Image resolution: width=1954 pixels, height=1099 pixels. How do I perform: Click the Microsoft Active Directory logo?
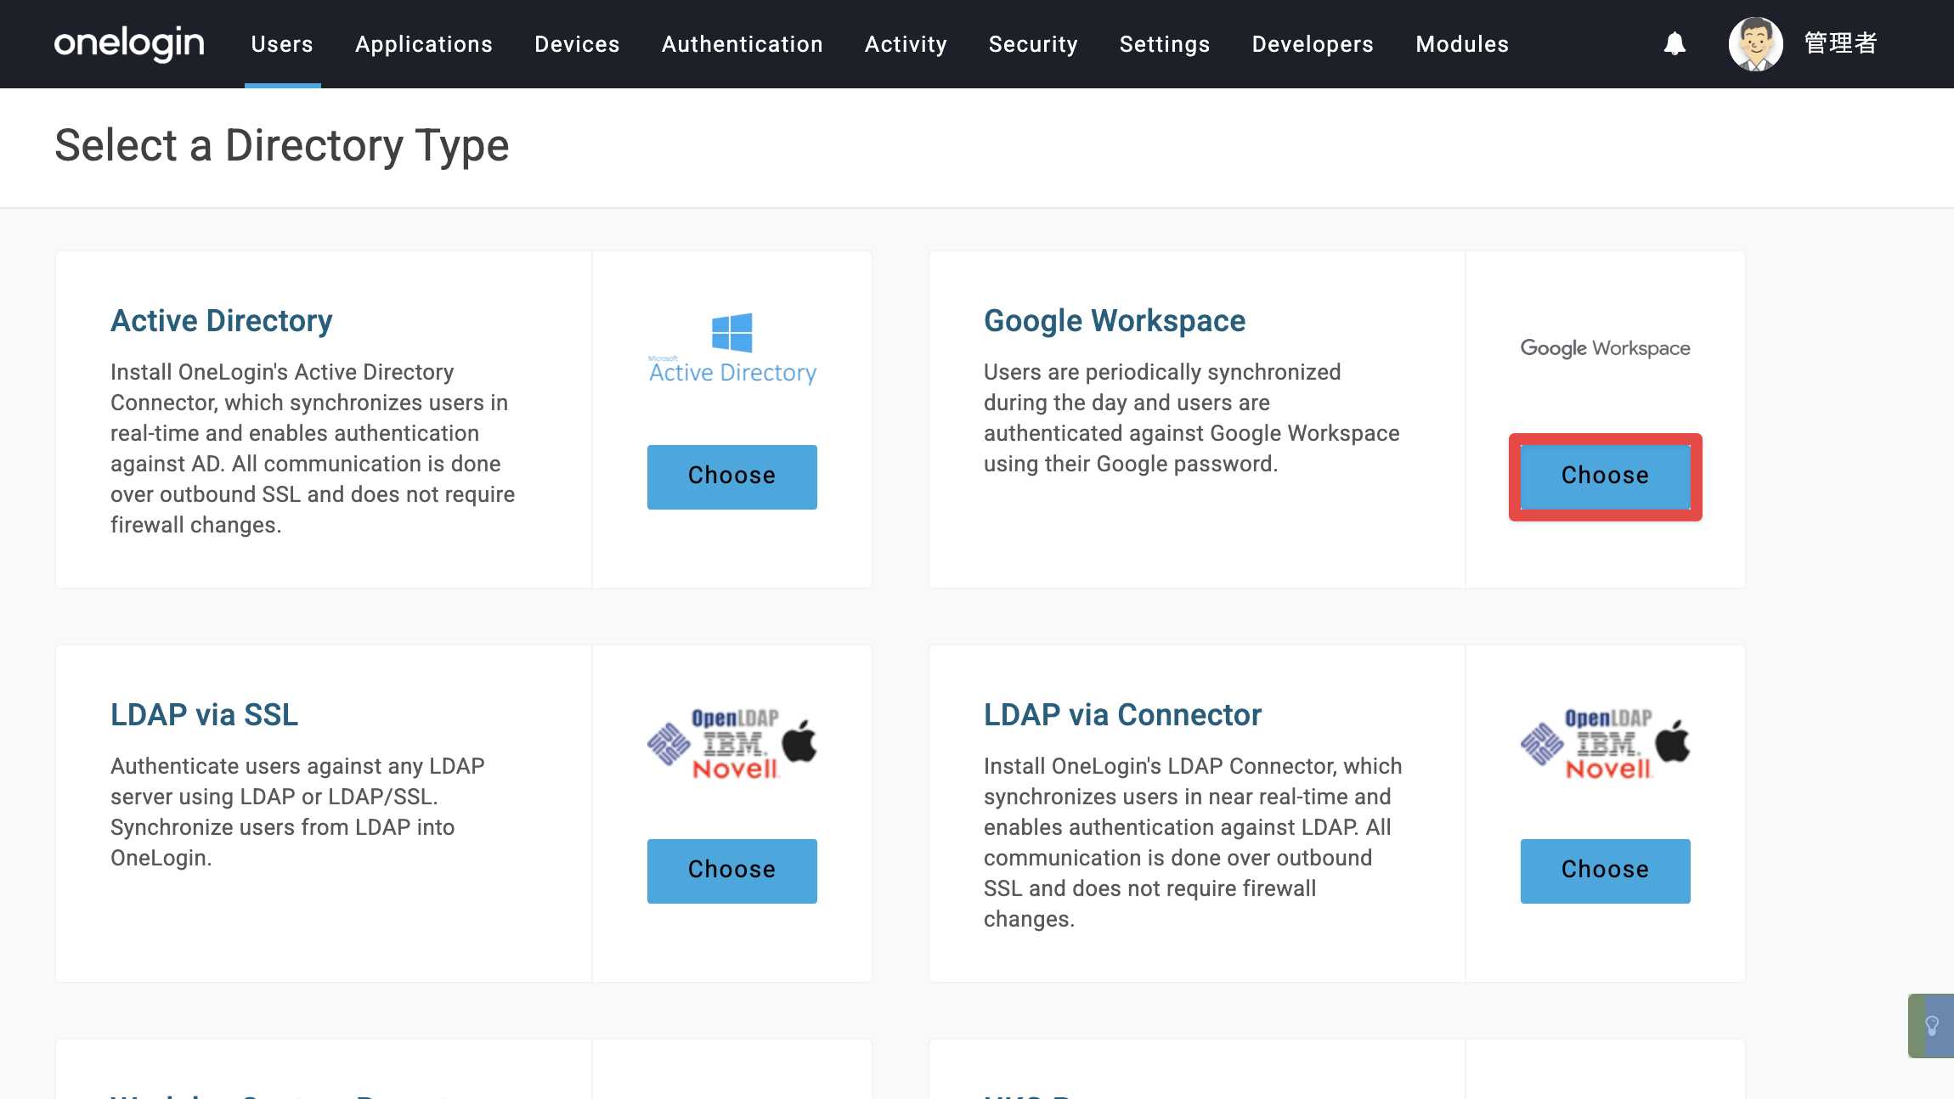point(732,348)
